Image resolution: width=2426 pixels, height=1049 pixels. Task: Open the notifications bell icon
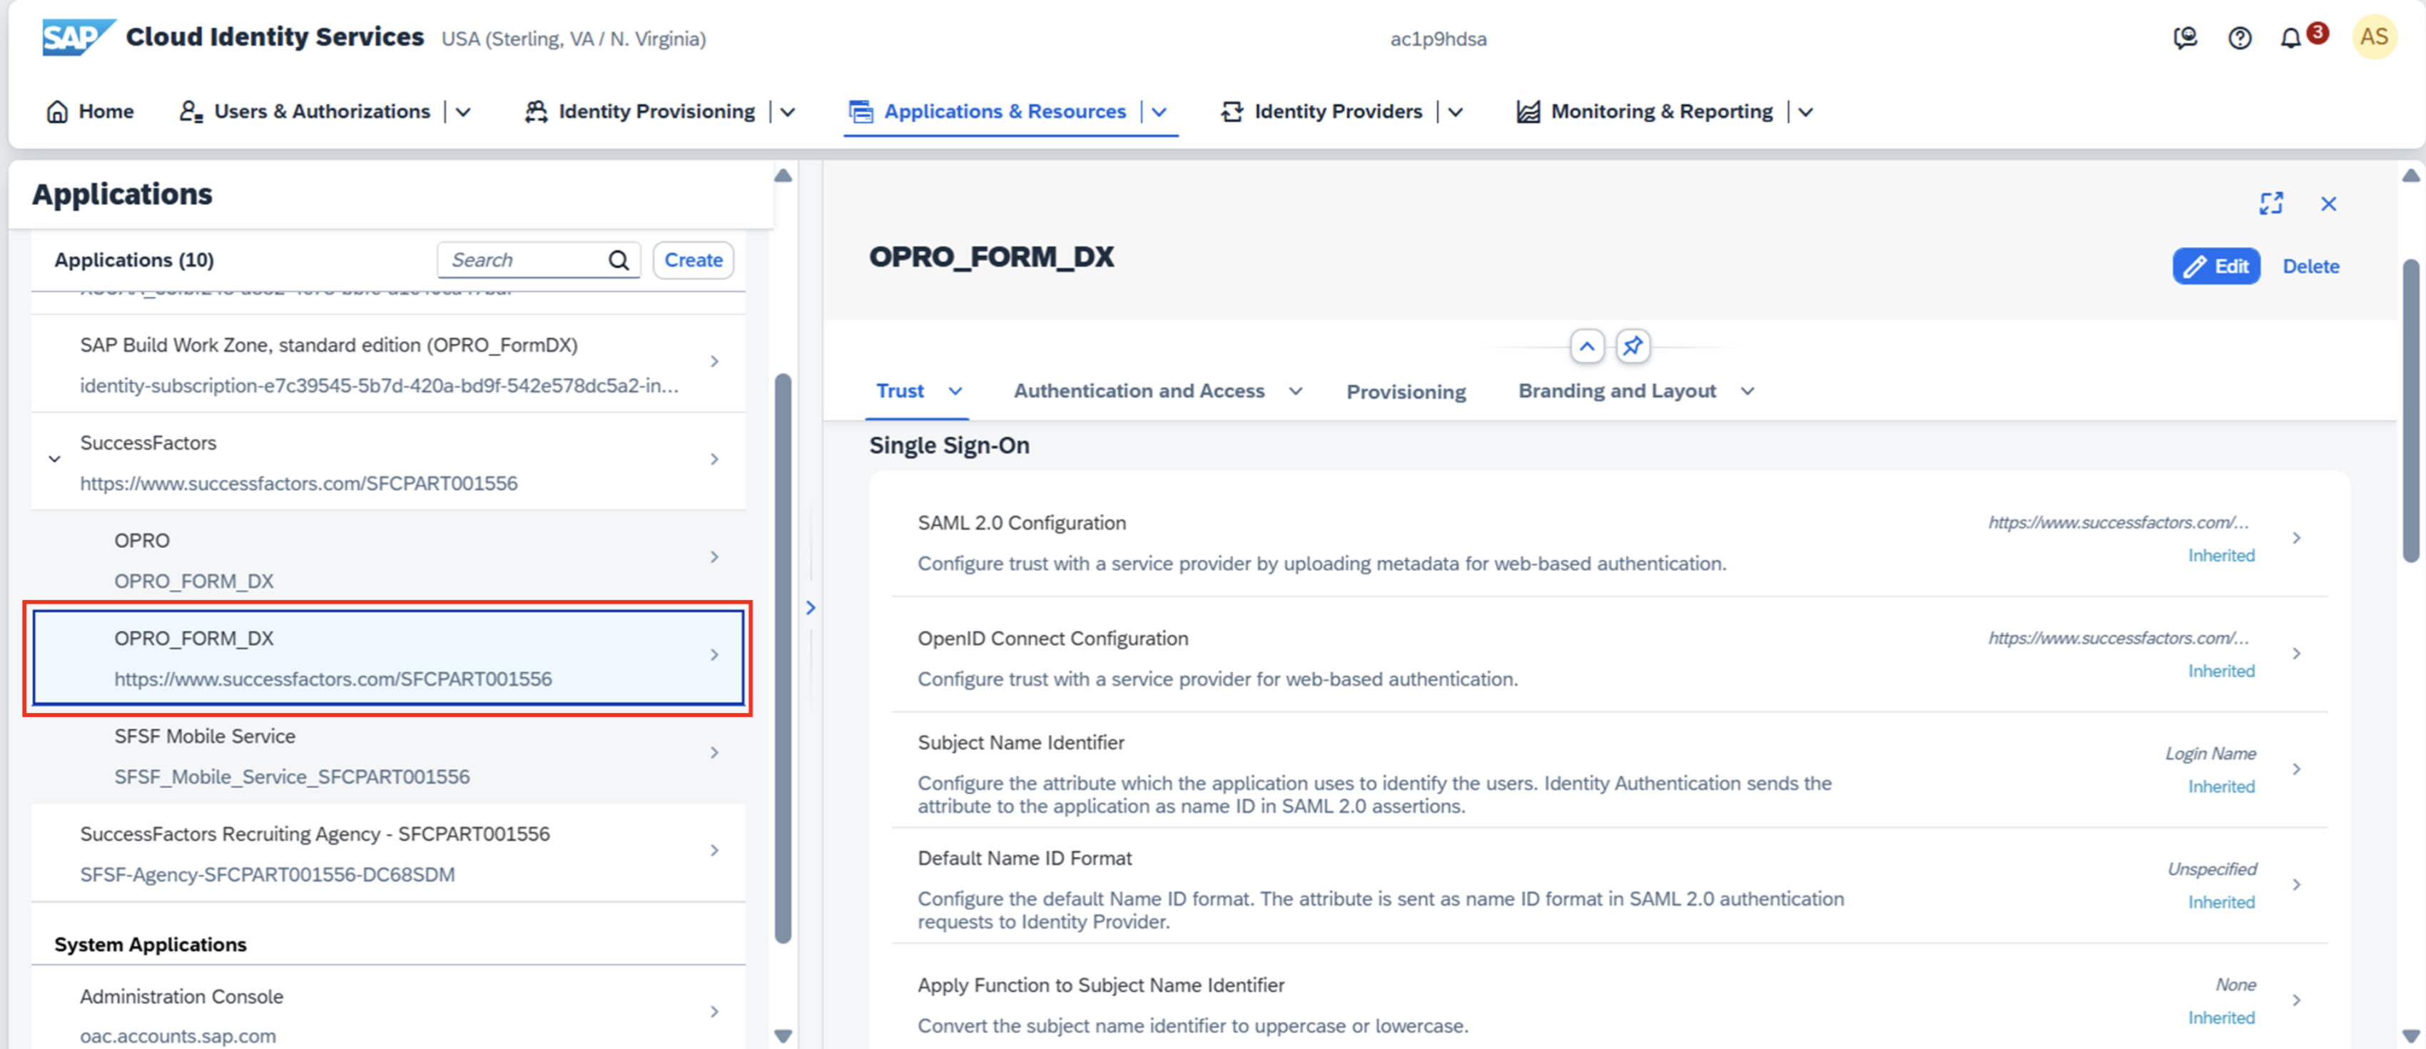point(2290,39)
